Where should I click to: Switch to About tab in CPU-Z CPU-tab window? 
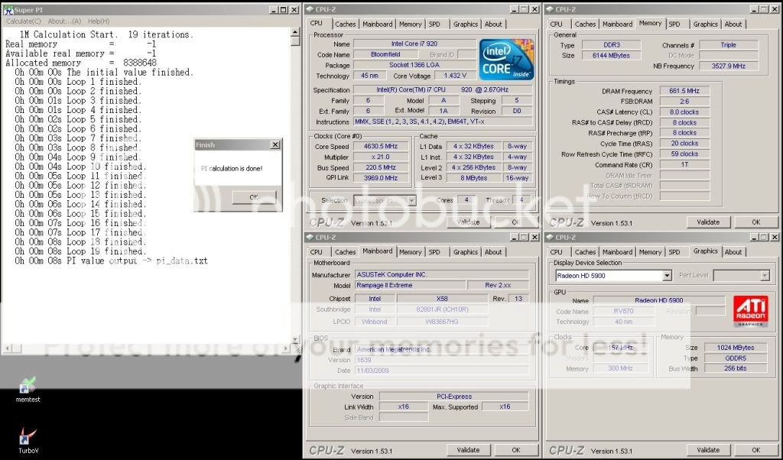(x=493, y=24)
